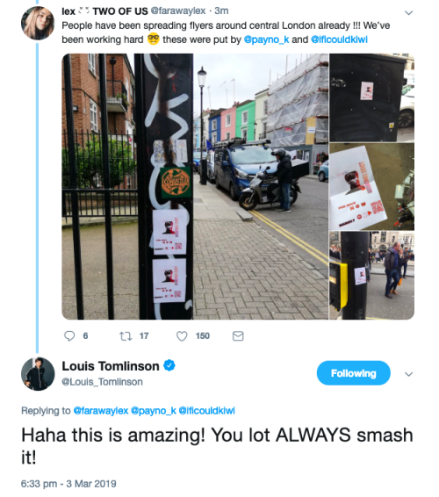
Task: Toggle the Following button for Louis Tomlinson
Action: [354, 373]
